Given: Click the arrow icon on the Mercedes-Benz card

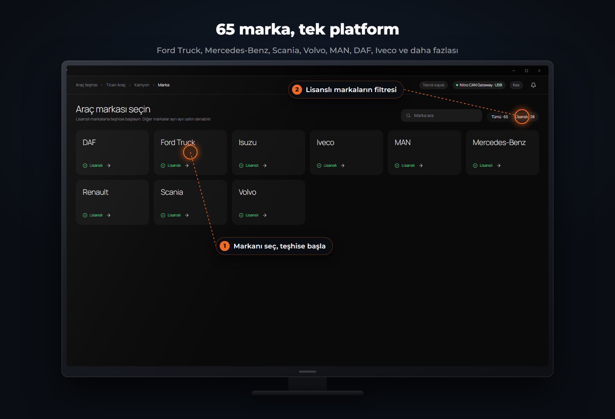Looking at the screenshot, I should pyautogui.click(x=499, y=165).
